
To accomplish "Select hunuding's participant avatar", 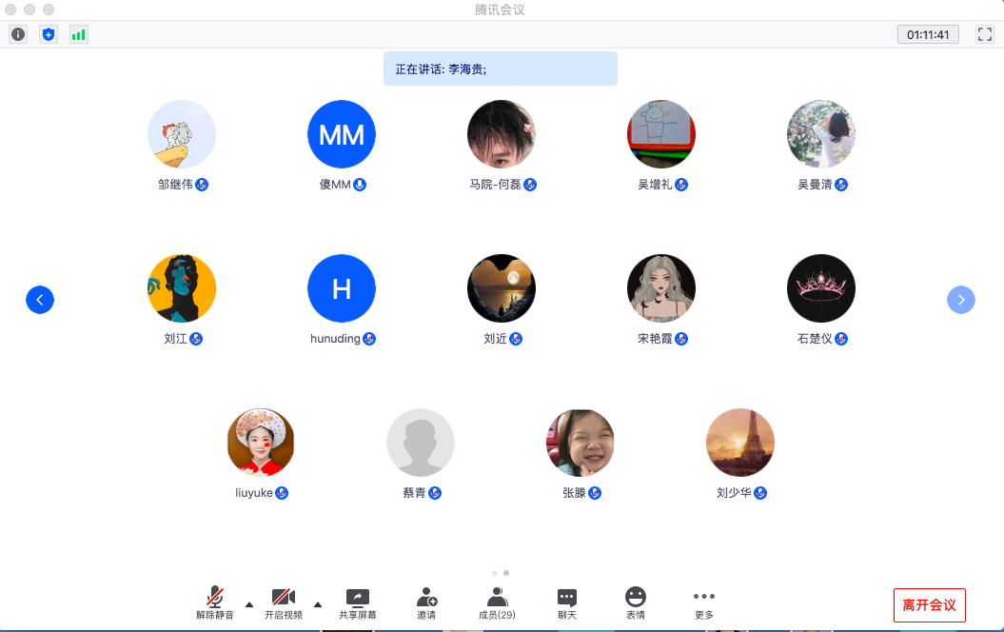I will [342, 288].
